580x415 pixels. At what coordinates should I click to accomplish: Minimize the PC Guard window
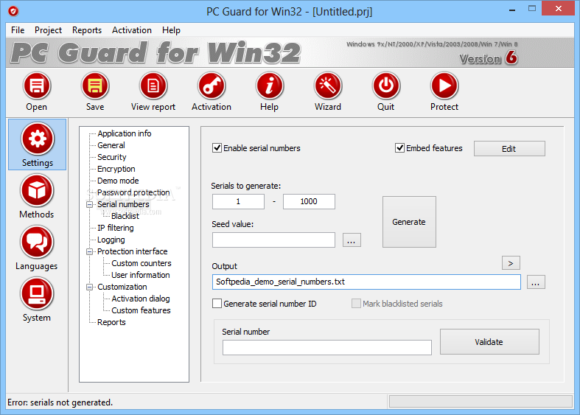[x=512, y=10]
